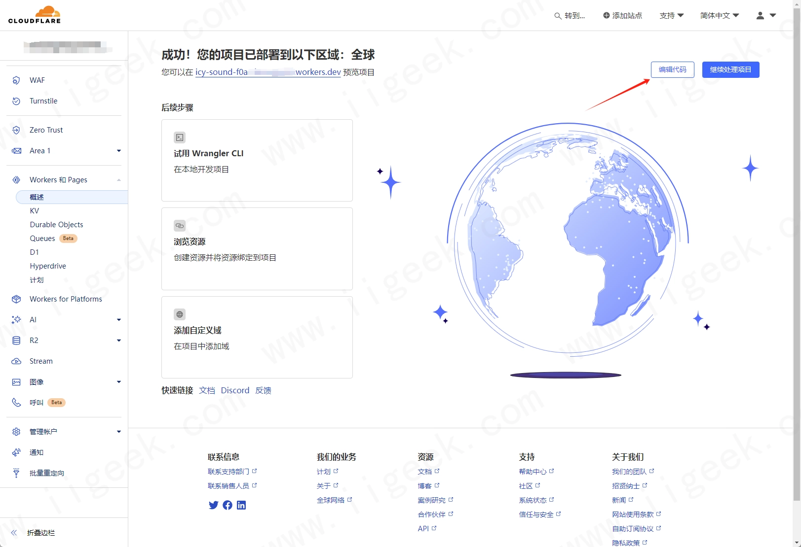Open the WAF shield icon

[x=16, y=80]
